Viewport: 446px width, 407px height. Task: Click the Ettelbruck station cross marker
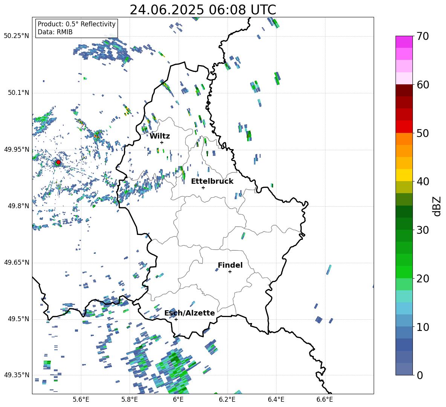[203, 187]
